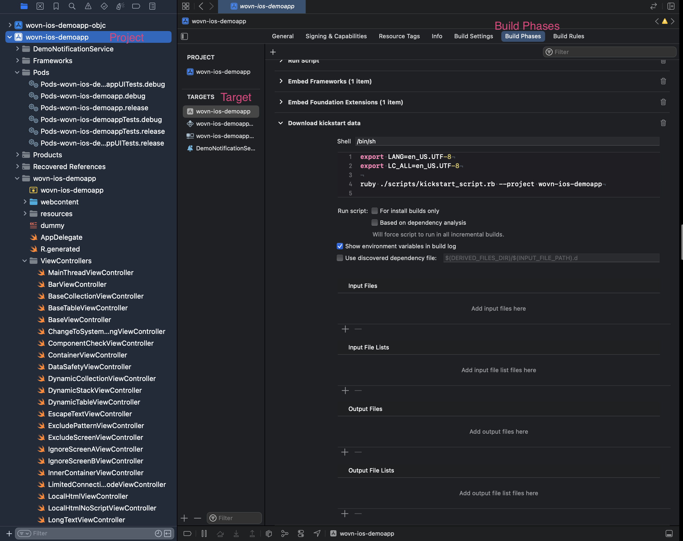Open the Bookmark navigator icon
683x541 pixels.
coord(56,6)
